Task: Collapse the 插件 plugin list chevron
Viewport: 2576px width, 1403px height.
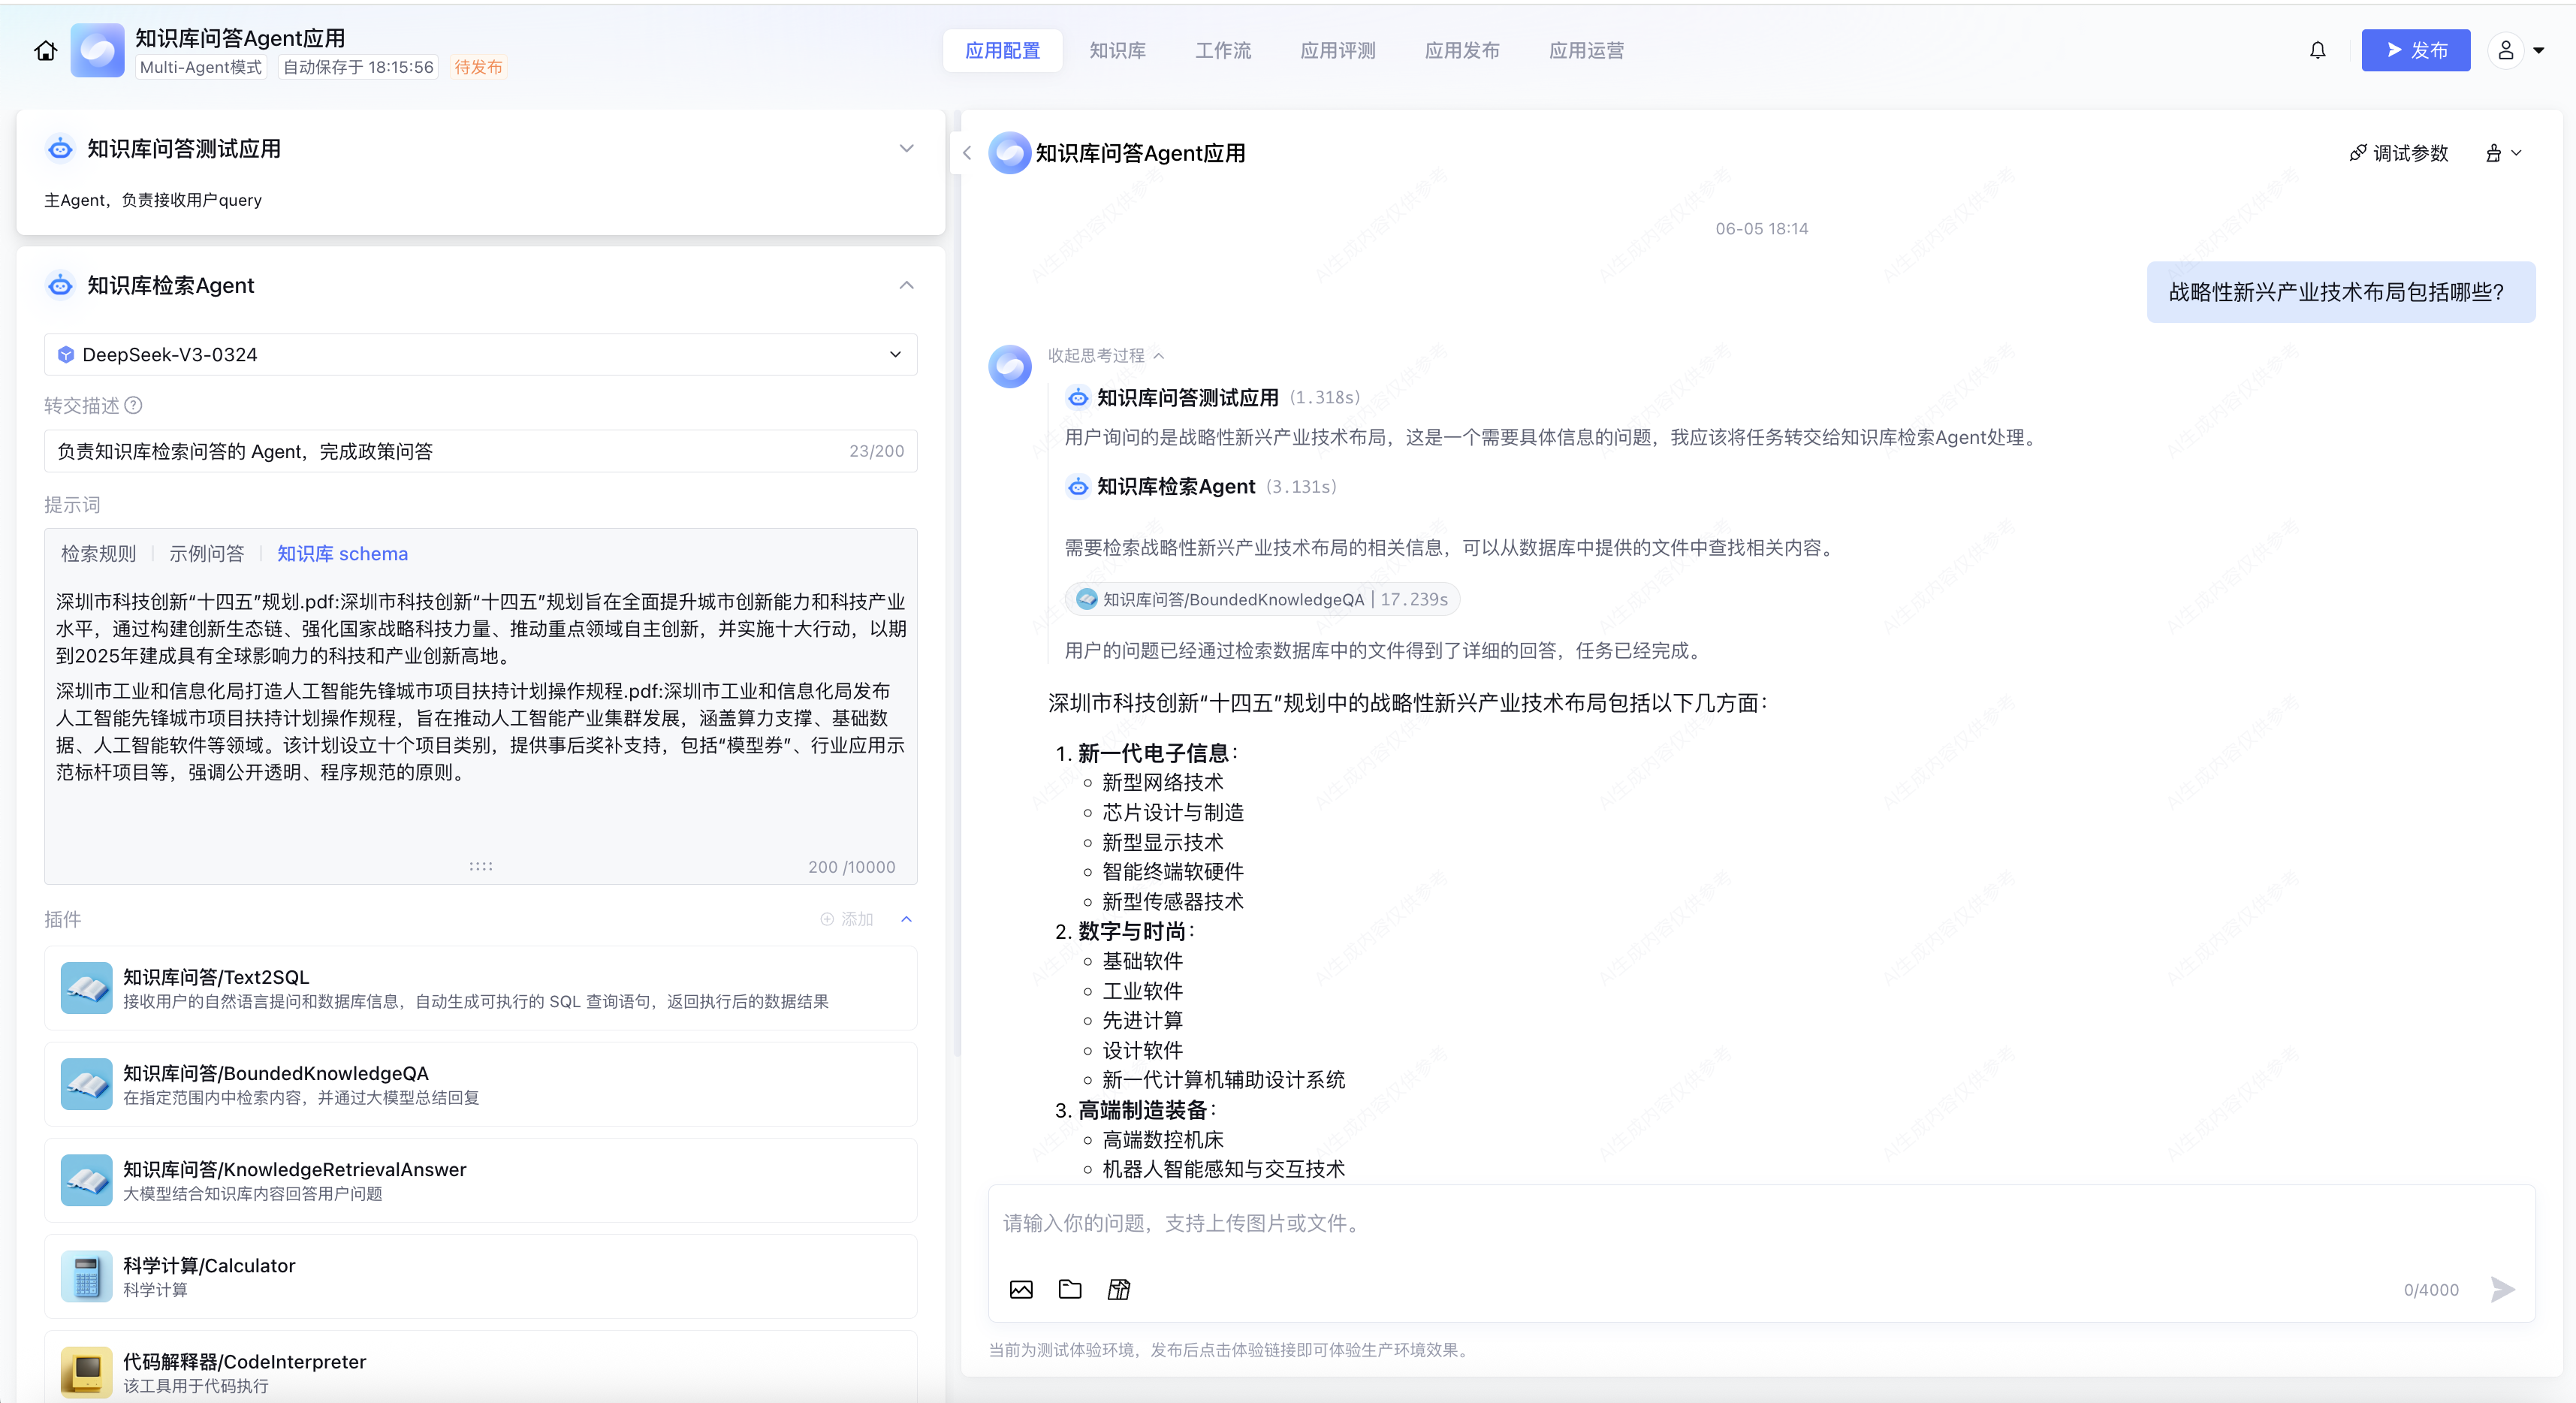Action: pyautogui.click(x=906, y=919)
